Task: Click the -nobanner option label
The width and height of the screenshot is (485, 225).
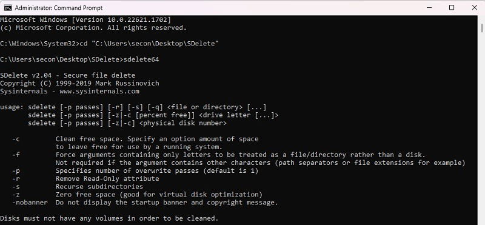Action: [x=30, y=203]
